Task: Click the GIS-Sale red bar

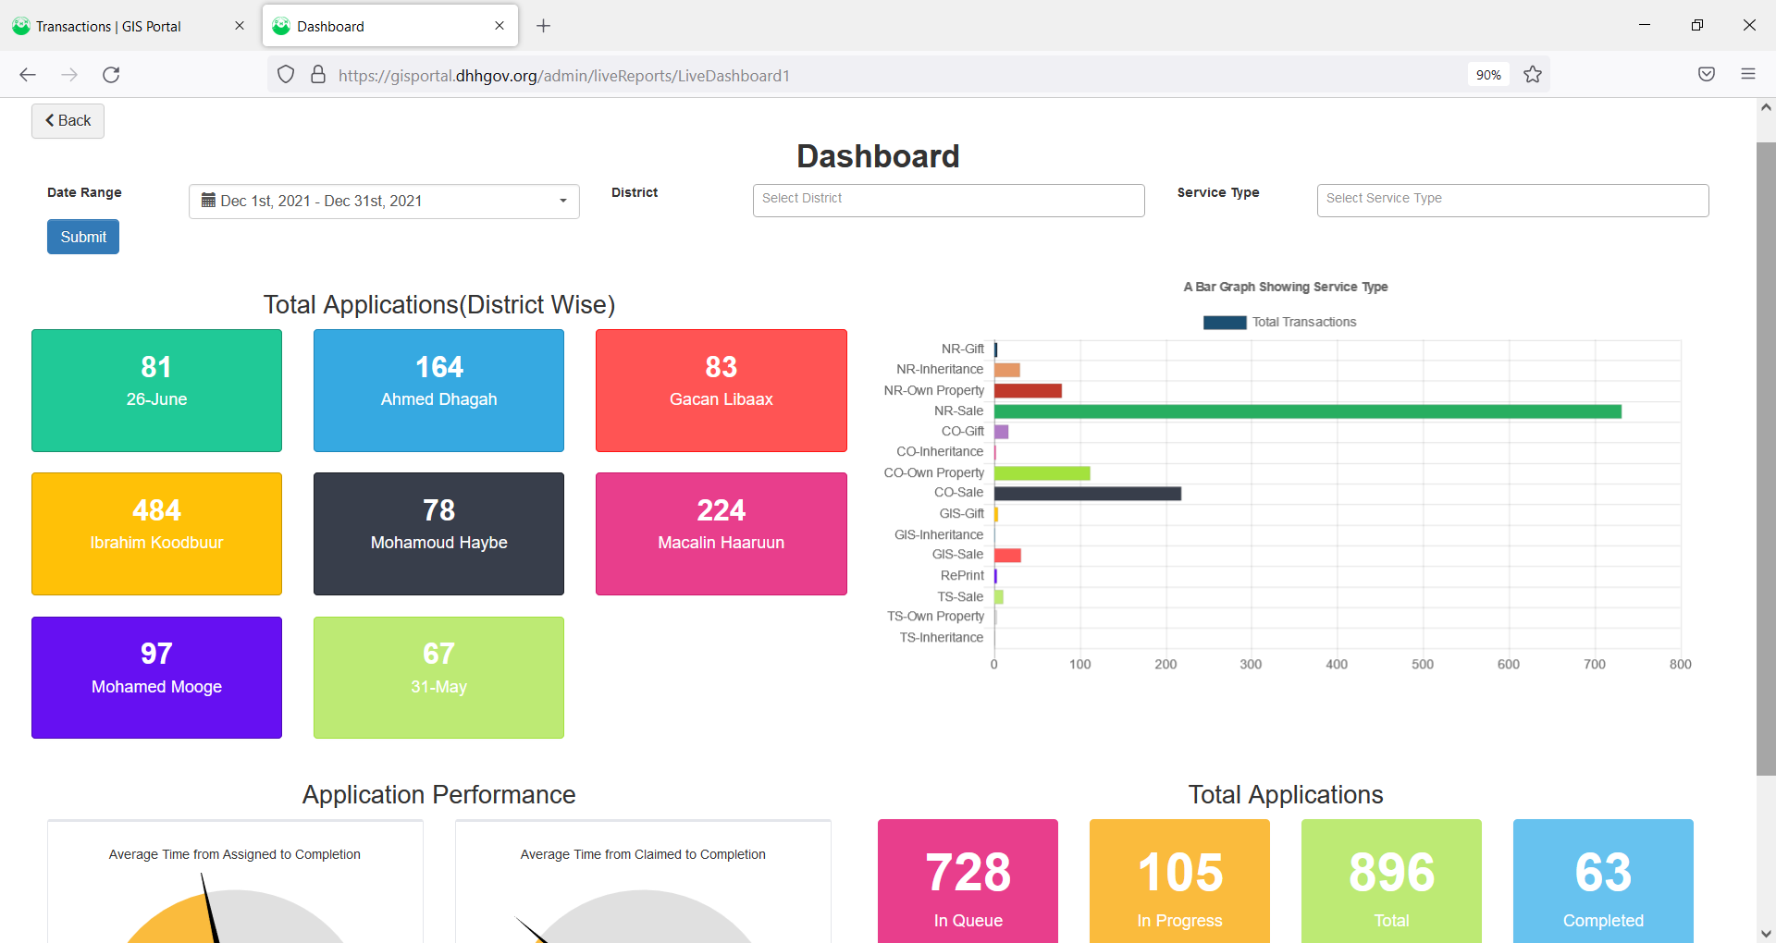Action: (1007, 556)
